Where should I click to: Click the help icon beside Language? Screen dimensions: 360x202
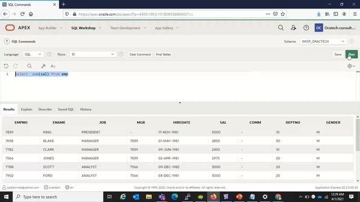(x=49, y=54)
